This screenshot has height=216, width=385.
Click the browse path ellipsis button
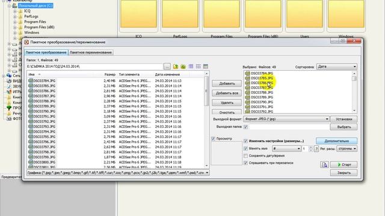[x=167, y=67]
